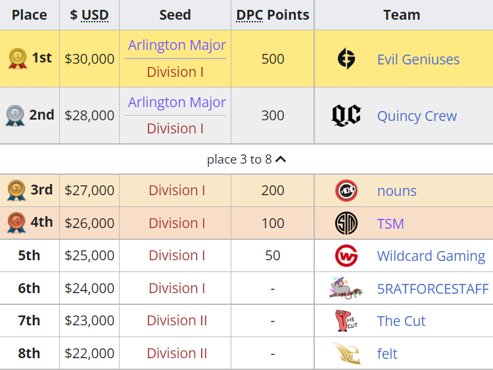493x370 pixels.
Task: Open the Division II seed link for felt
Action: 177,354
